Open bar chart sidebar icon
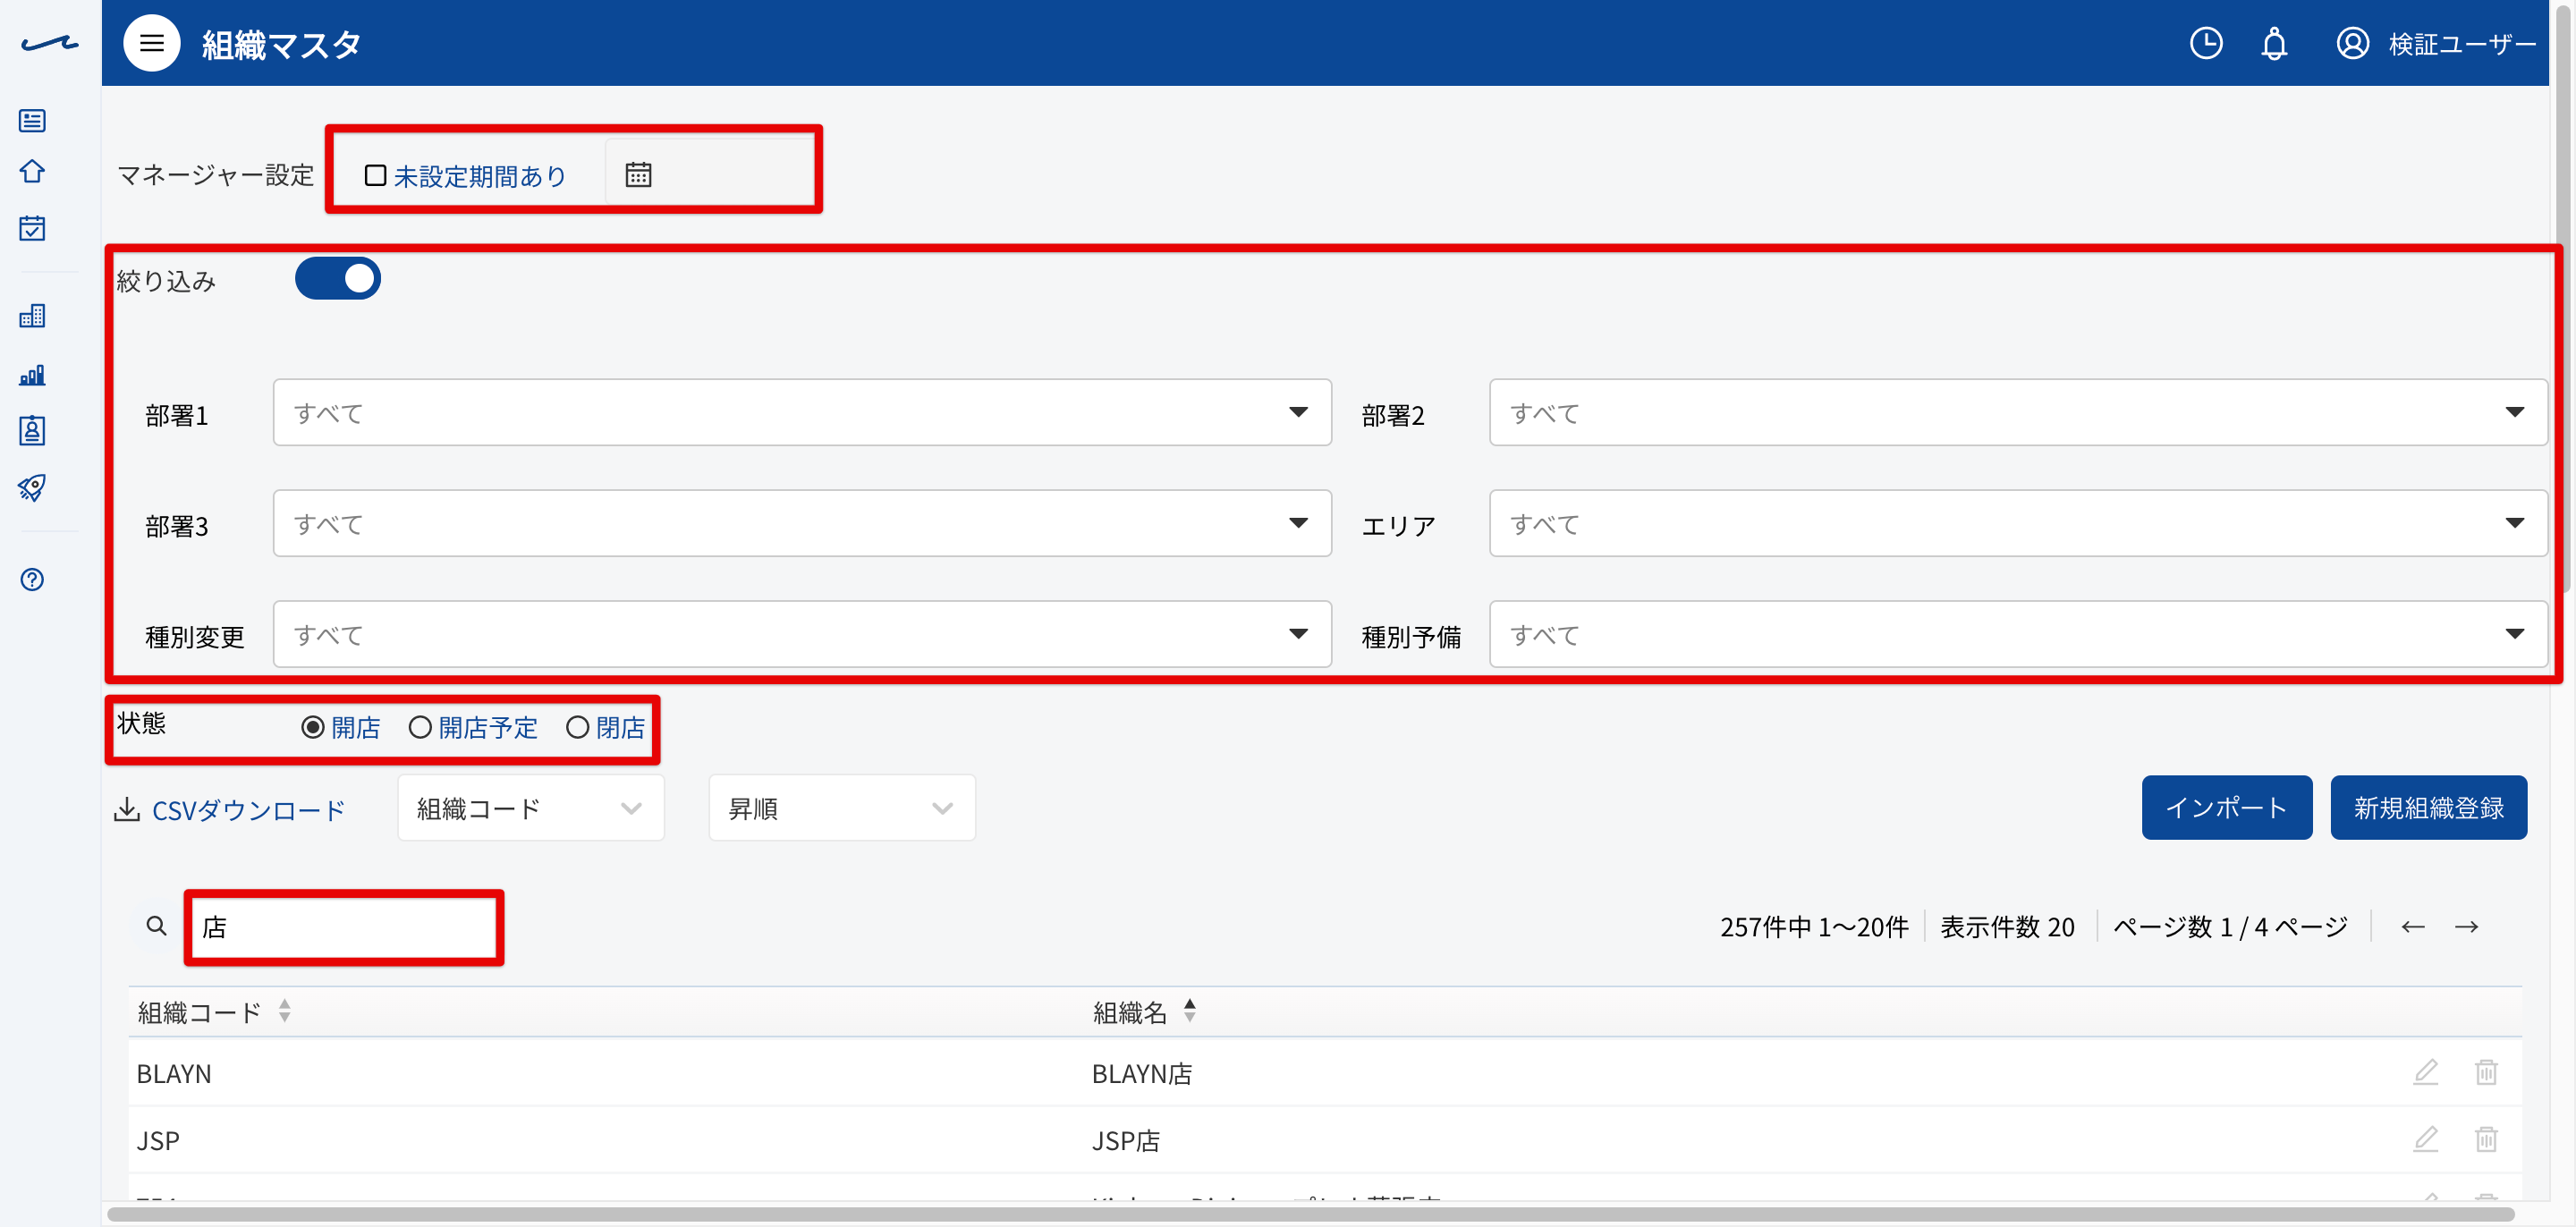 tap(32, 375)
